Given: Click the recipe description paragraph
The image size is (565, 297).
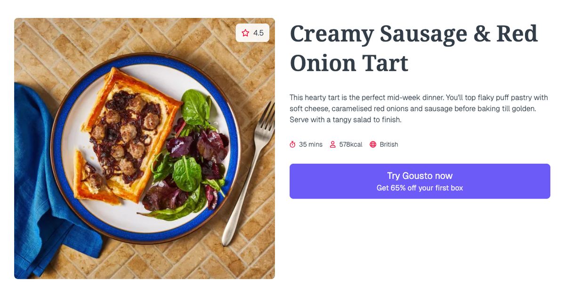Looking at the screenshot, I should [419, 108].
